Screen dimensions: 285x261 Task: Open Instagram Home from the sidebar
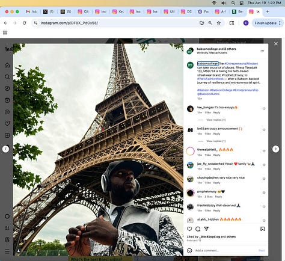point(7,65)
